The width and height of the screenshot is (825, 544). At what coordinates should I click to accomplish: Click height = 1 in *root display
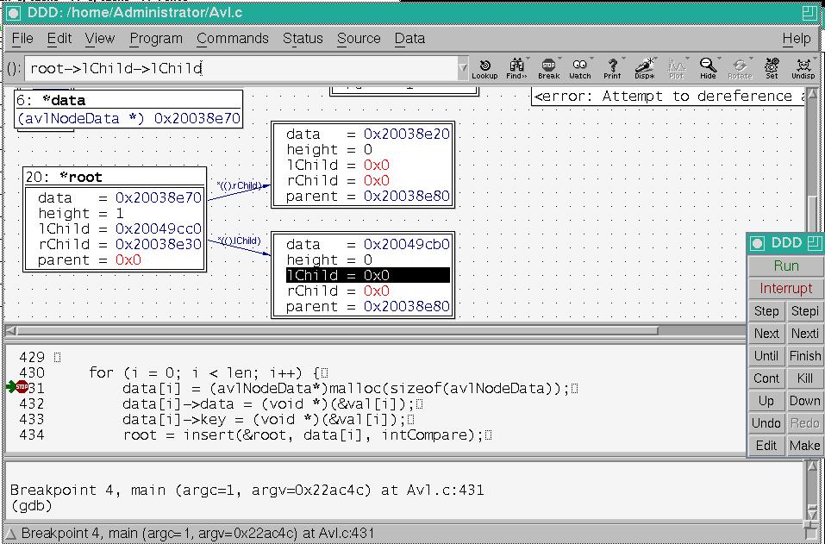pyautogui.click(x=80, y=213)
